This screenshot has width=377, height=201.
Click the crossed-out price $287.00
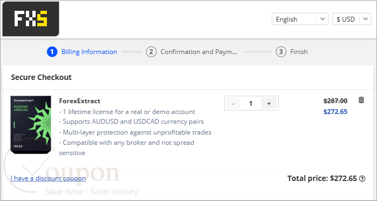[335, 101]
